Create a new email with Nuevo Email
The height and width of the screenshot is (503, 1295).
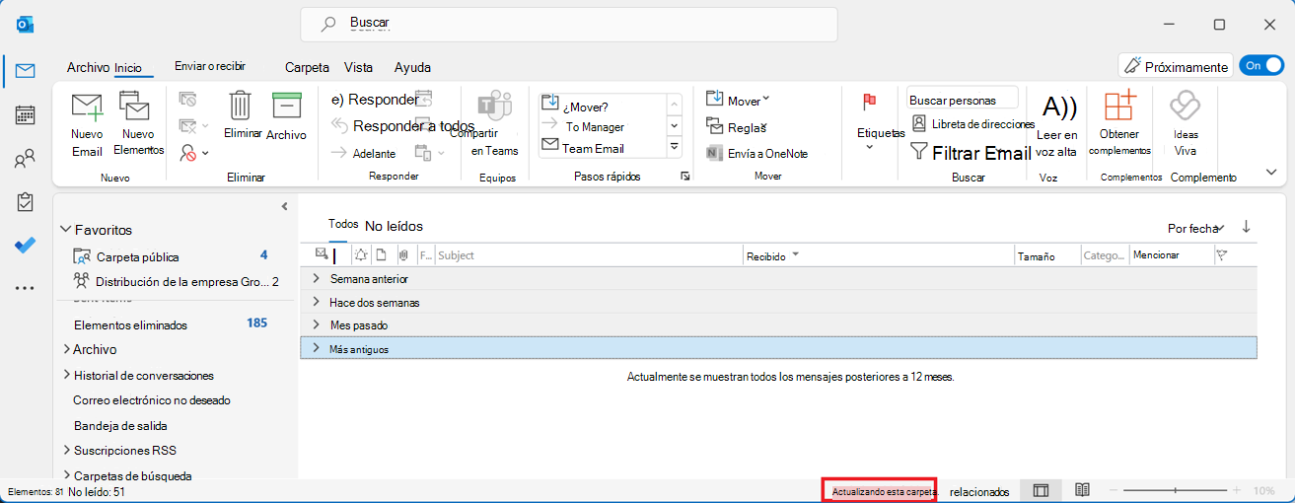[87, 123]
